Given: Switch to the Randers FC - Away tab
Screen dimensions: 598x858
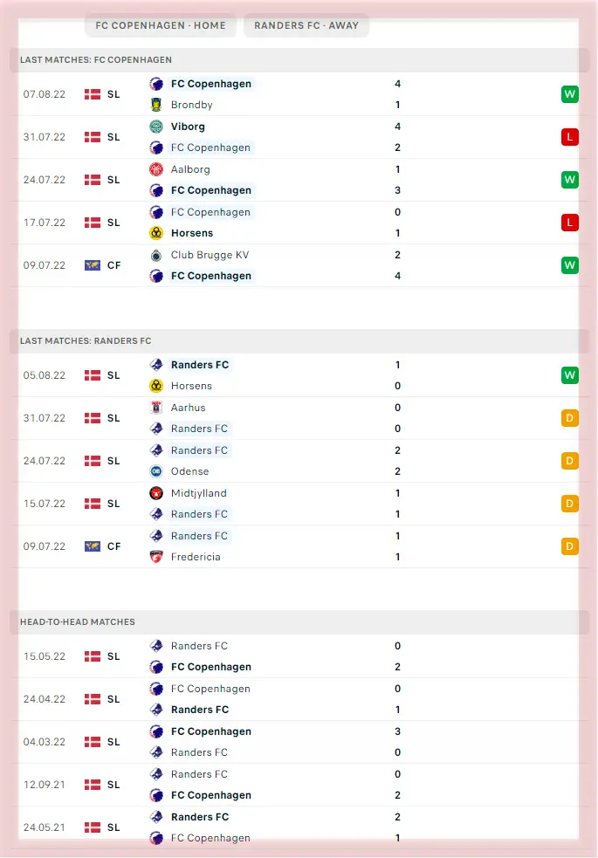Looking at the screenshot, I should (x=306, y=25).
